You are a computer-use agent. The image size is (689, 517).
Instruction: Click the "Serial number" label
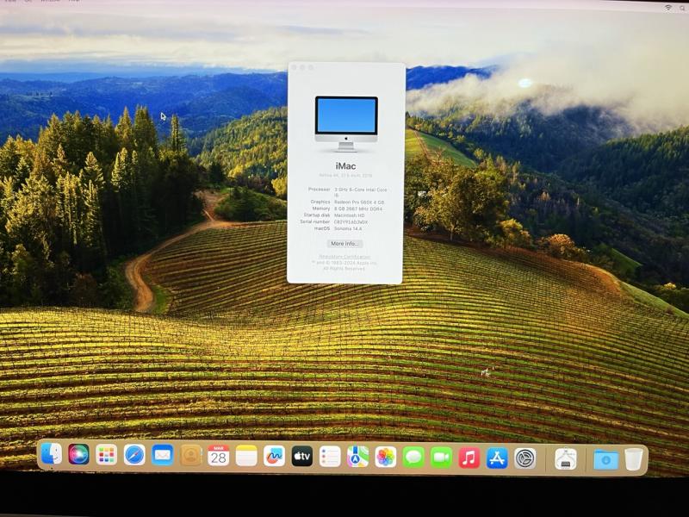coord(315,222)
